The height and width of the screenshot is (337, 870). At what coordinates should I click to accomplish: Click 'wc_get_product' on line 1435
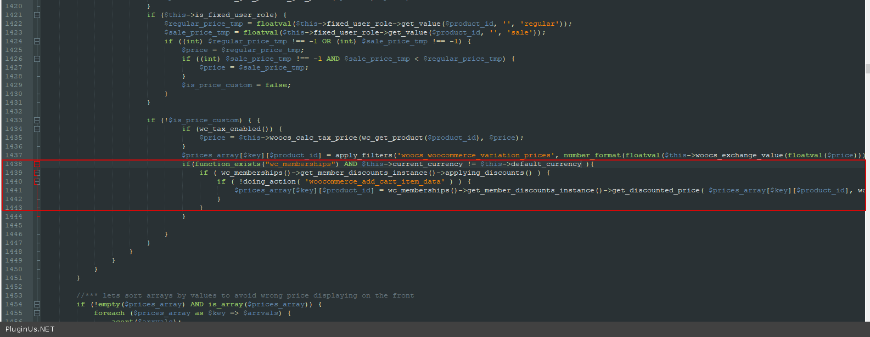click(x=392, y=138)
